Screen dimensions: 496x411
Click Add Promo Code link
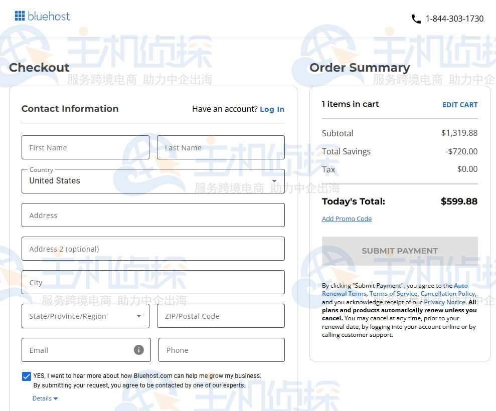[347, 219]
